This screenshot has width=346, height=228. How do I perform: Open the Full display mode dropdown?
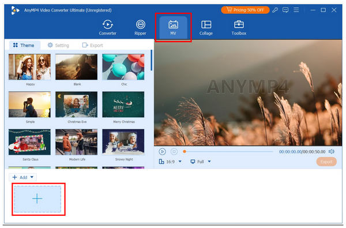pos(201,162)
